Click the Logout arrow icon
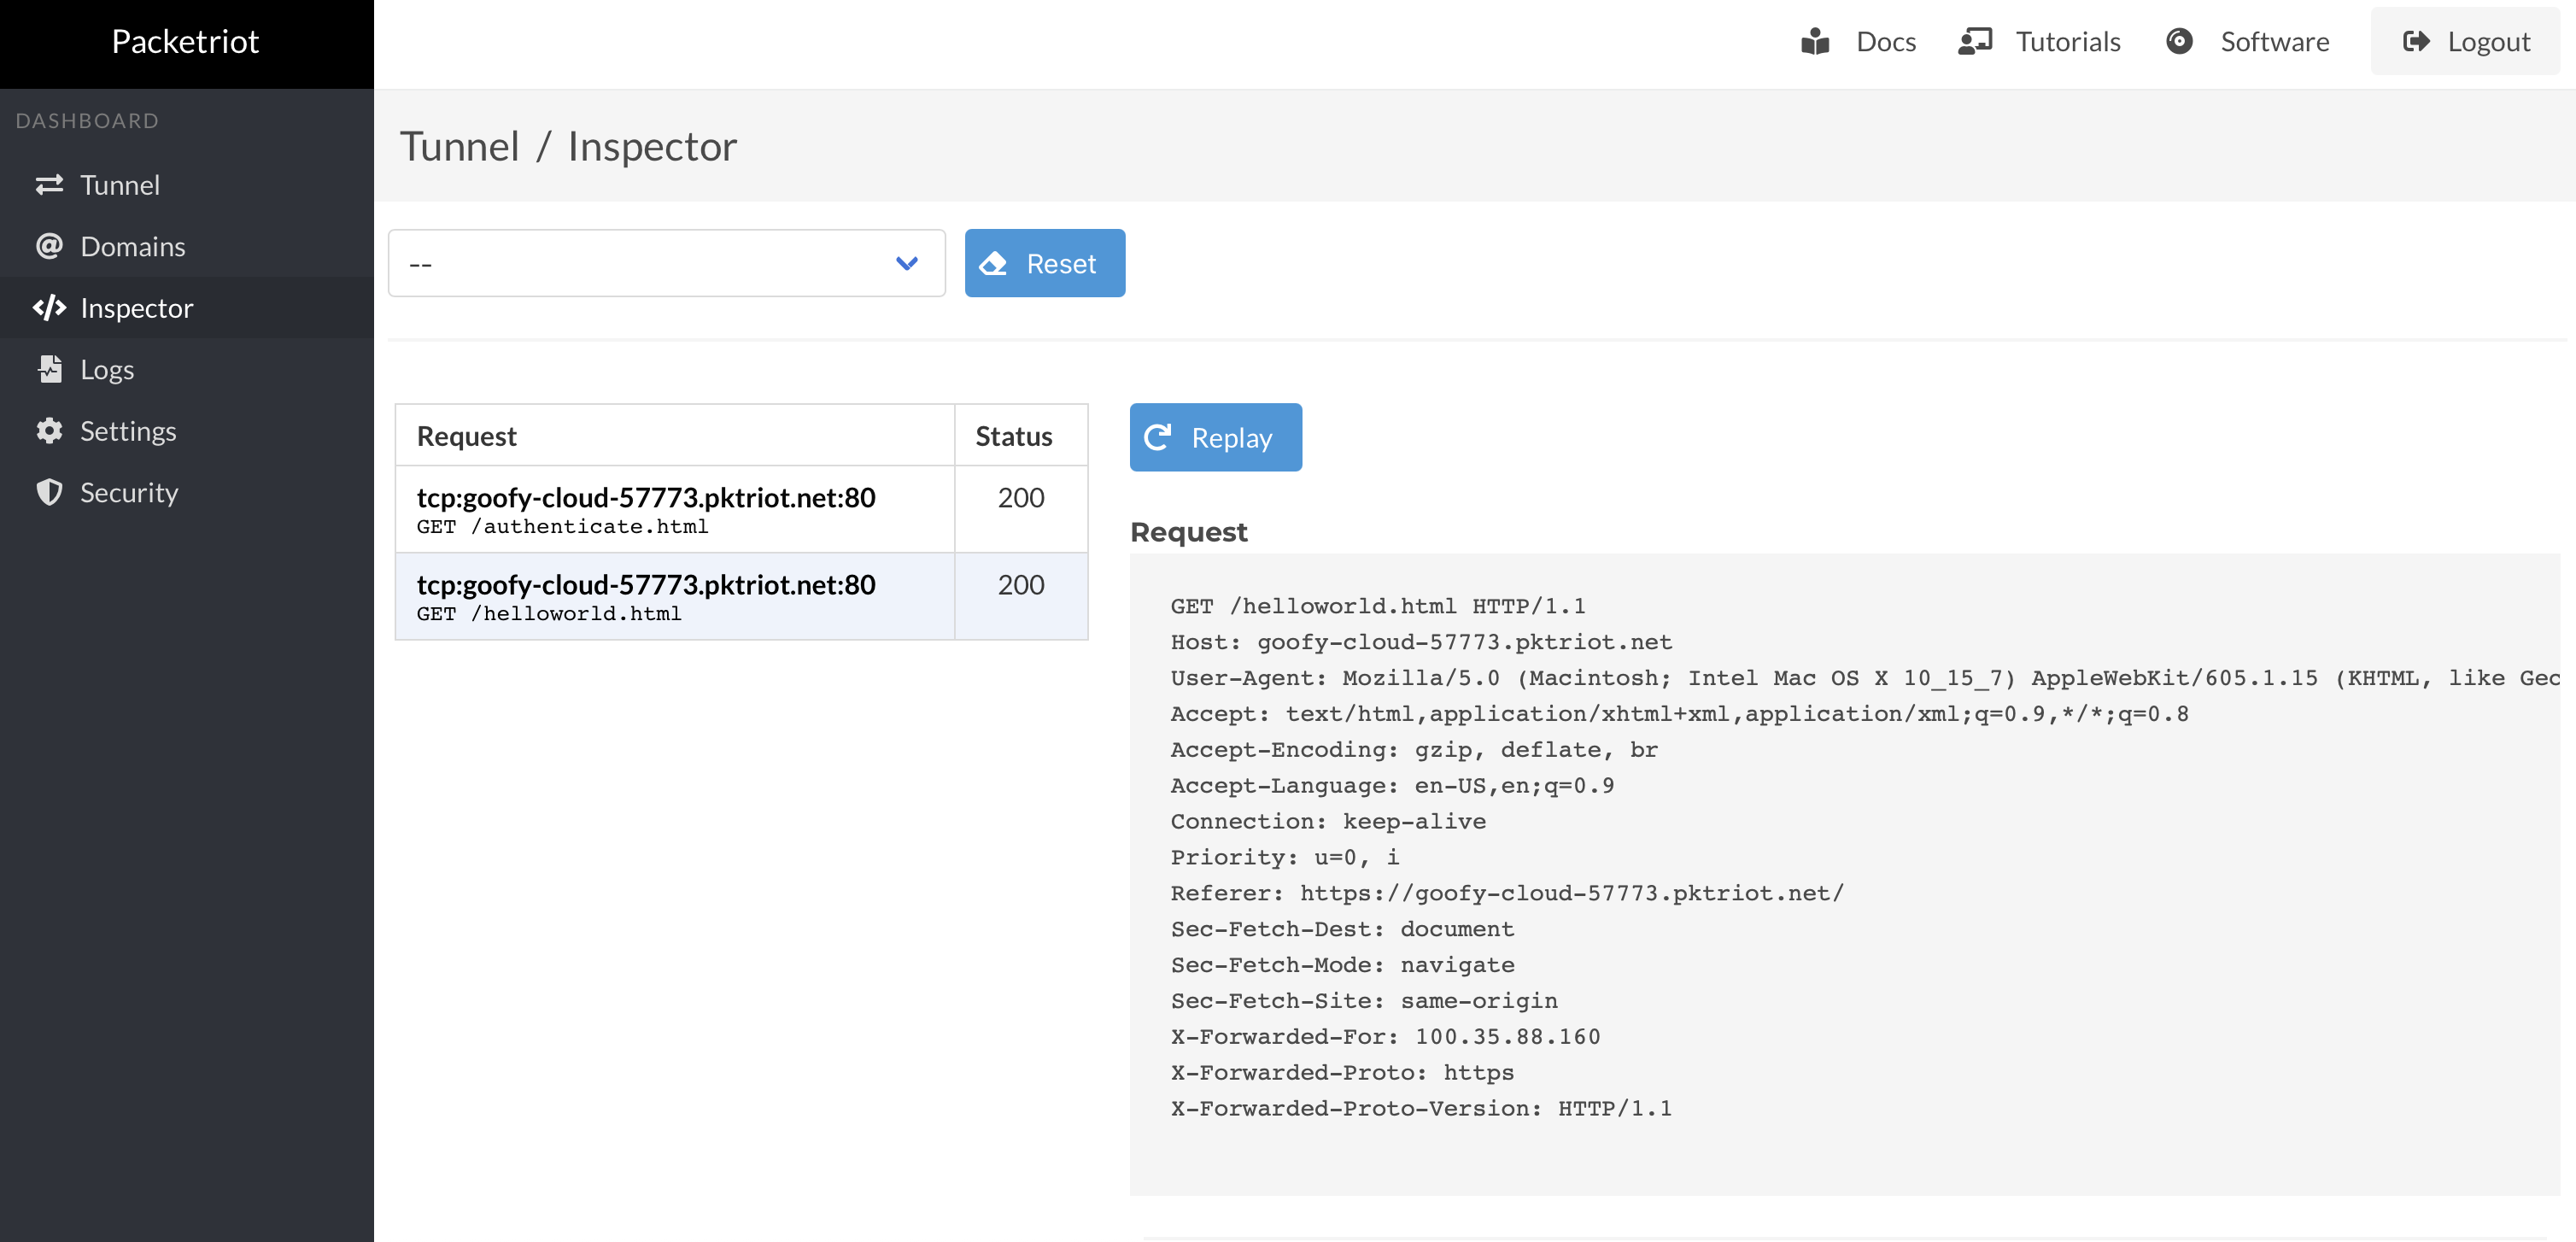2576x1242 pixels. click(2416, 41)
